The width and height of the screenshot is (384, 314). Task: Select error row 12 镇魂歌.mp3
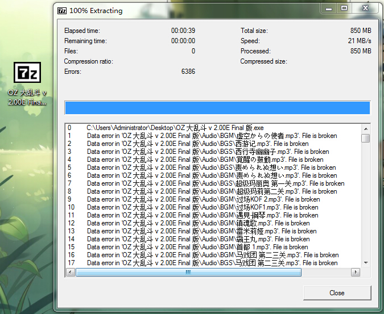click(213, 223)
